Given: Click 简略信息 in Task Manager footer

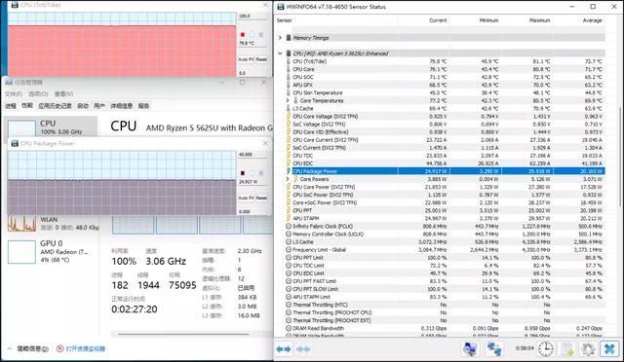Looking at the screenshot, I should coord(32,348).
